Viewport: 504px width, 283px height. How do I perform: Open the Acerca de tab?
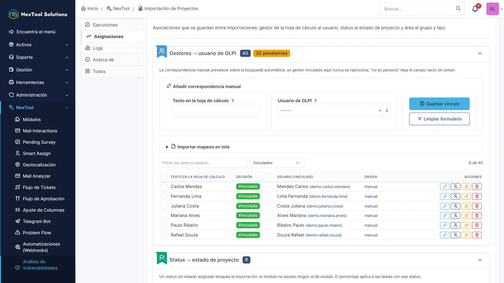click(112, 60)
